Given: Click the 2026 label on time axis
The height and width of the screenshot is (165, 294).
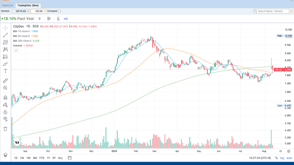Looking at the screenshot, I should pos(114,151).
